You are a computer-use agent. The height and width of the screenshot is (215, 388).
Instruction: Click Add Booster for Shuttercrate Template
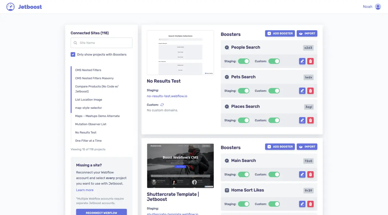[280, 147]
